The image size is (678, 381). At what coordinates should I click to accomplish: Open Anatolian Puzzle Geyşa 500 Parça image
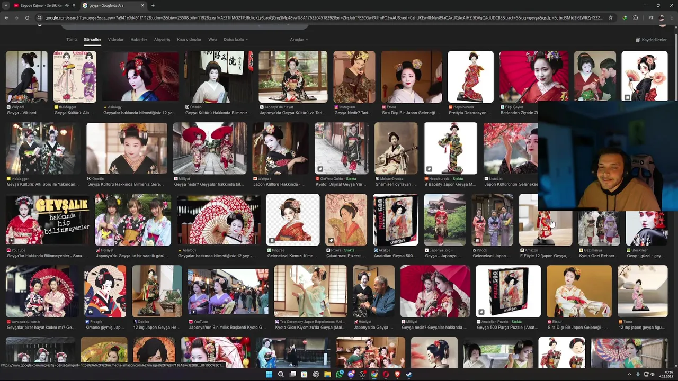point(508,292)
